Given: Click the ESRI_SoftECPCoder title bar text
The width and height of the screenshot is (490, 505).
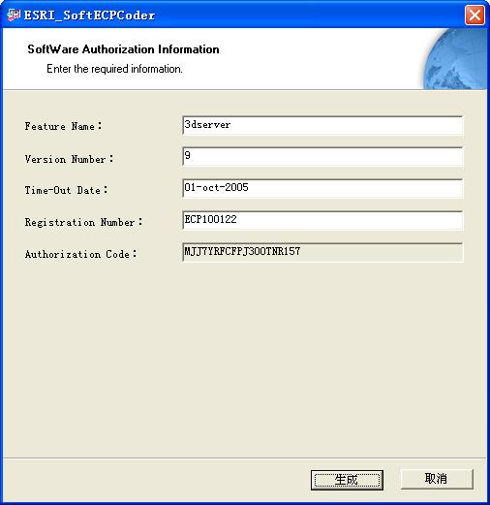Looking at the screenshot, I should click(x=89, y=16).
